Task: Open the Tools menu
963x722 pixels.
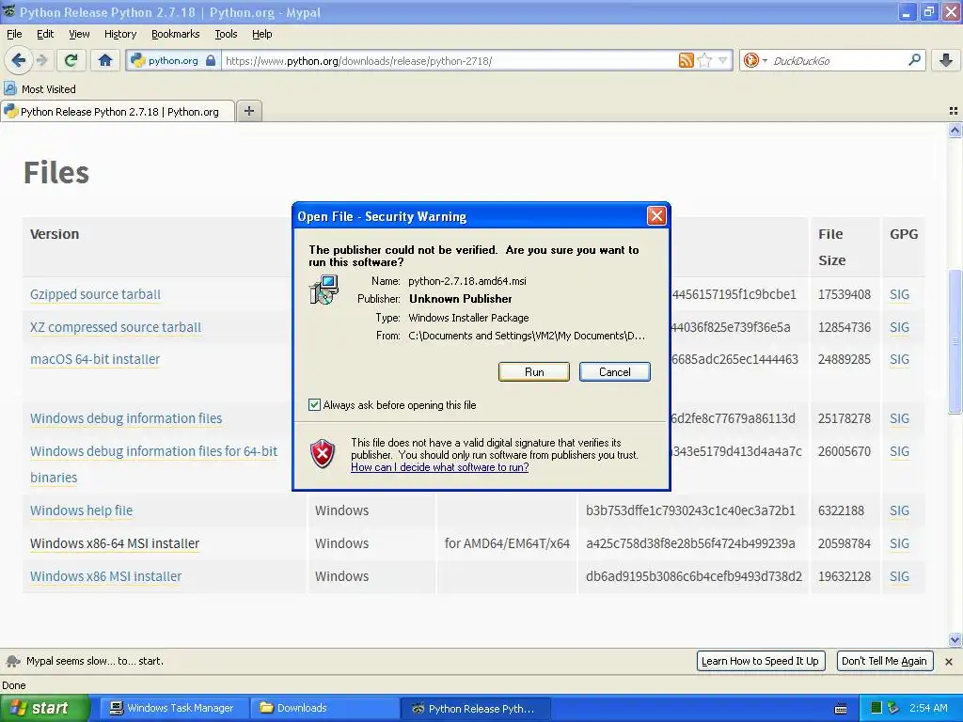Action: point(226,34)
